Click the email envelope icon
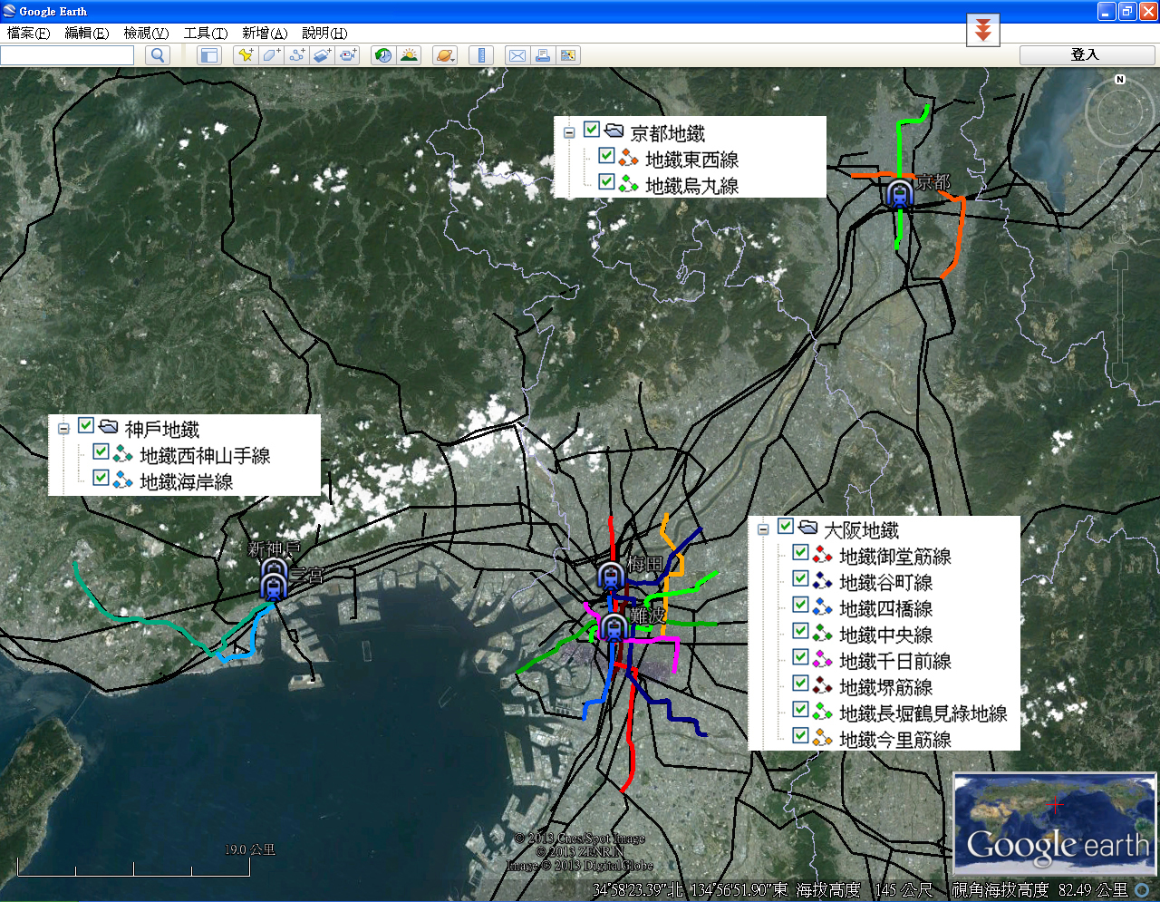1160x902 pixels. (517, 55)
